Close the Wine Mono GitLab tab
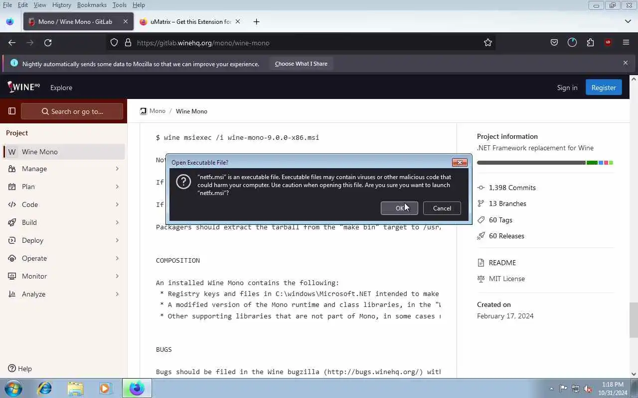The image size is (638, 398). point(126,22)
